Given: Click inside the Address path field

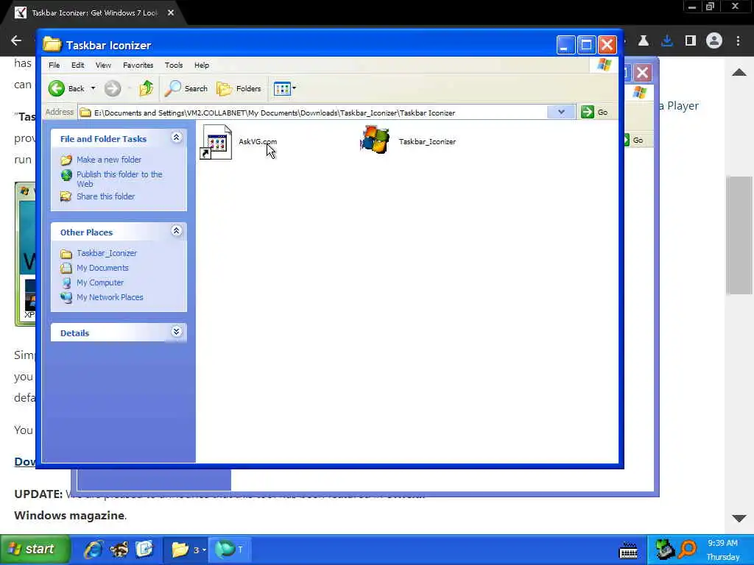Looking at the screenshot, I should click(312, 113).
